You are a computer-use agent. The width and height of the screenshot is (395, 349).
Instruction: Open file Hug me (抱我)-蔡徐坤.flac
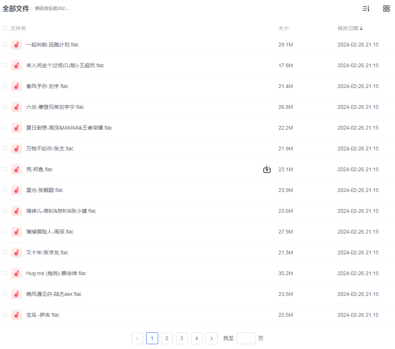56,273
